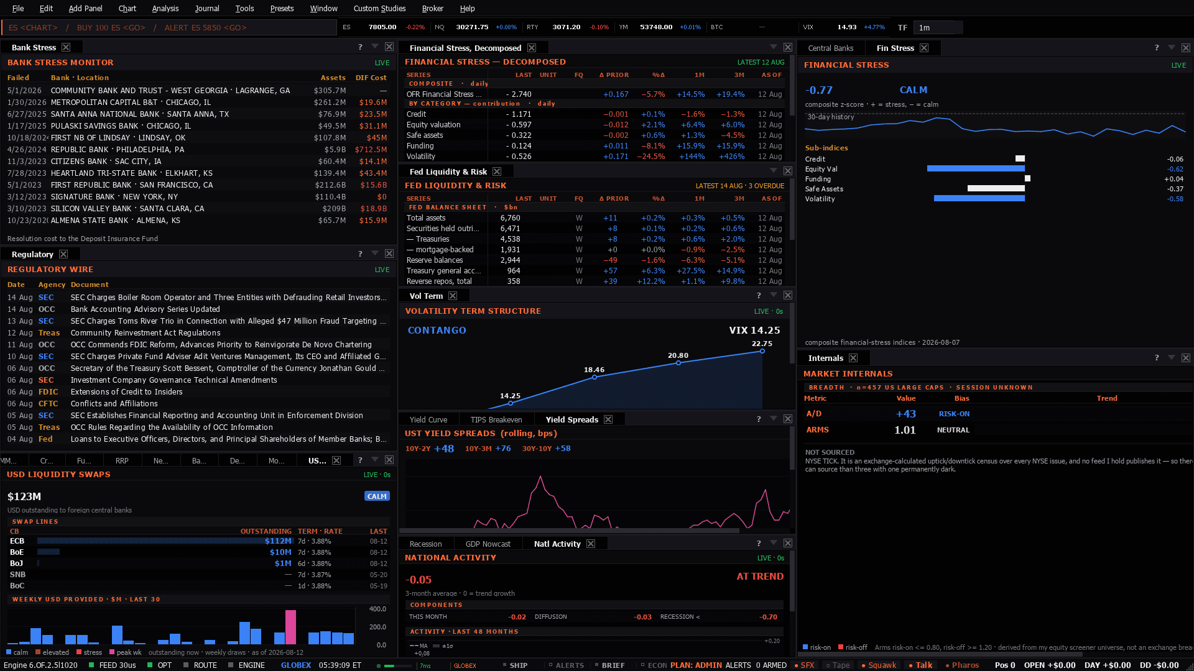Close the Volatility Term Structure panel frame
This screenshot has height=671, width=1194.
coord(788,296)
